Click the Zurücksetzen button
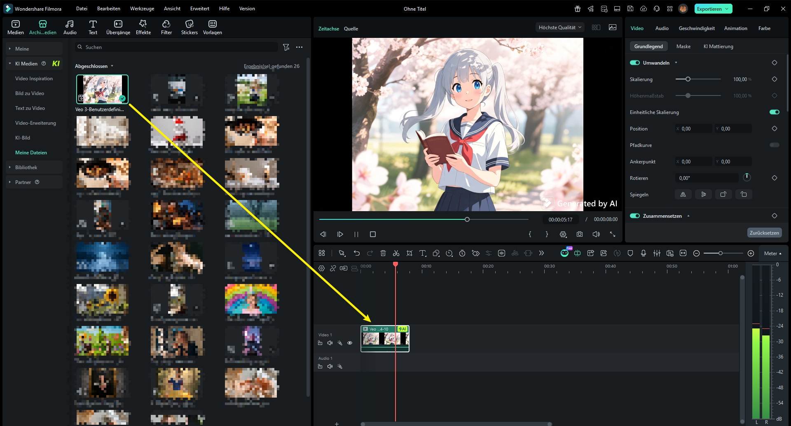791x426 pixels. (x=764, y=233)
